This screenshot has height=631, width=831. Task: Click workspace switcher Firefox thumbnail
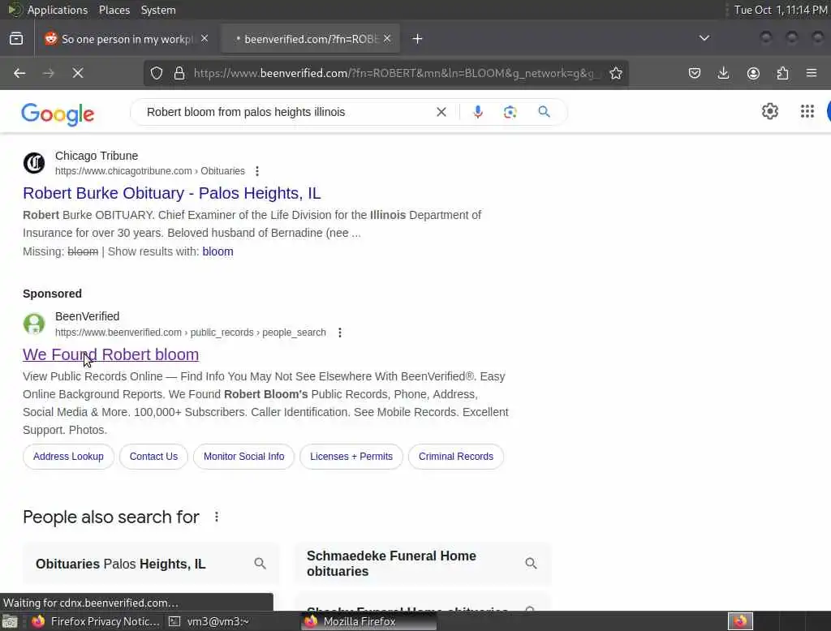point(740,621)
